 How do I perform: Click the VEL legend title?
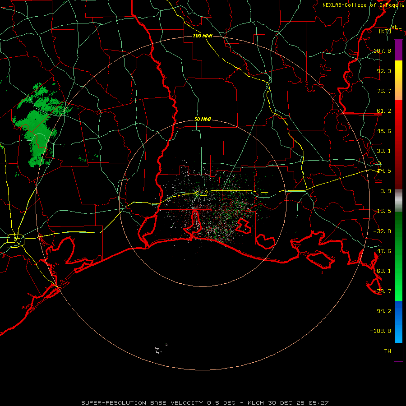tap(396, 27)
